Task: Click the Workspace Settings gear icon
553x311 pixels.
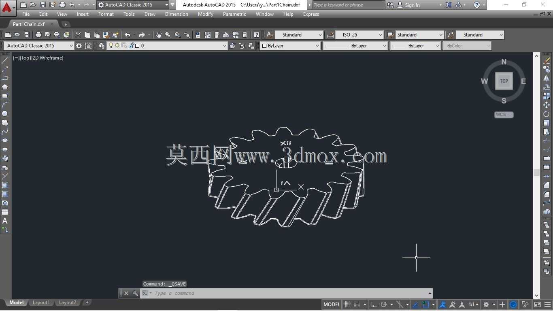Action: pyautogui.click(x=79, y=46)
